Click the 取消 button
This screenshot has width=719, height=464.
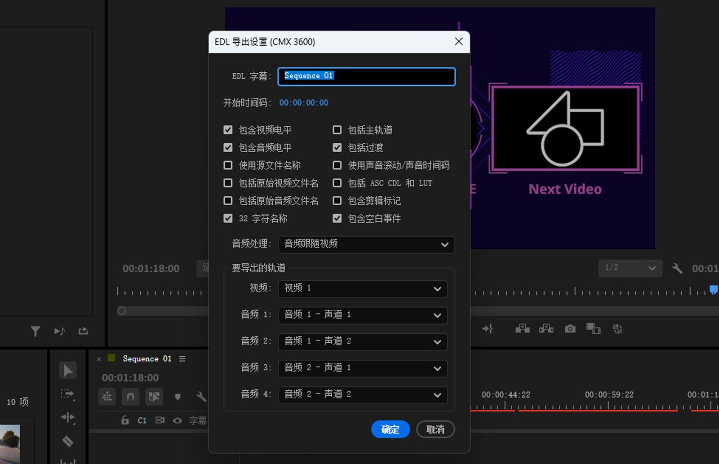(x=435, y=429)
